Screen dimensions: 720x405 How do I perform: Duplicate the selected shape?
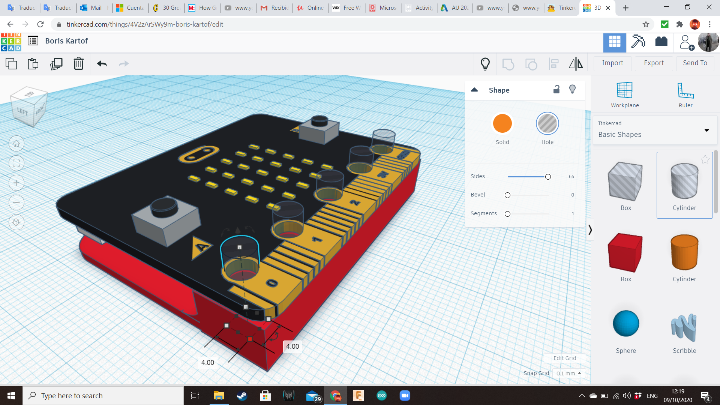pyautogui.click(x=56, y=64)
